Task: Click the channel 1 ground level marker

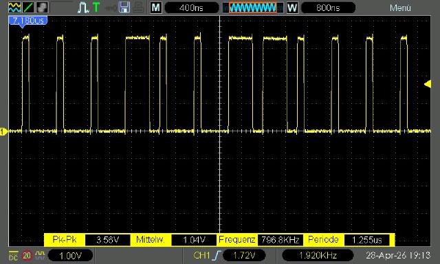Action: tap(3, 131)
